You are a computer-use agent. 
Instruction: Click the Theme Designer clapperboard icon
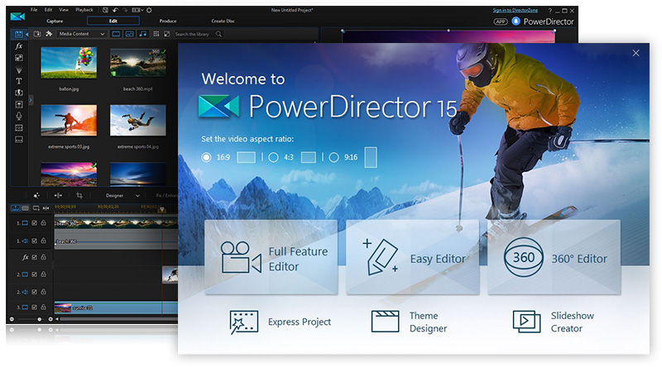pos(385,322)
